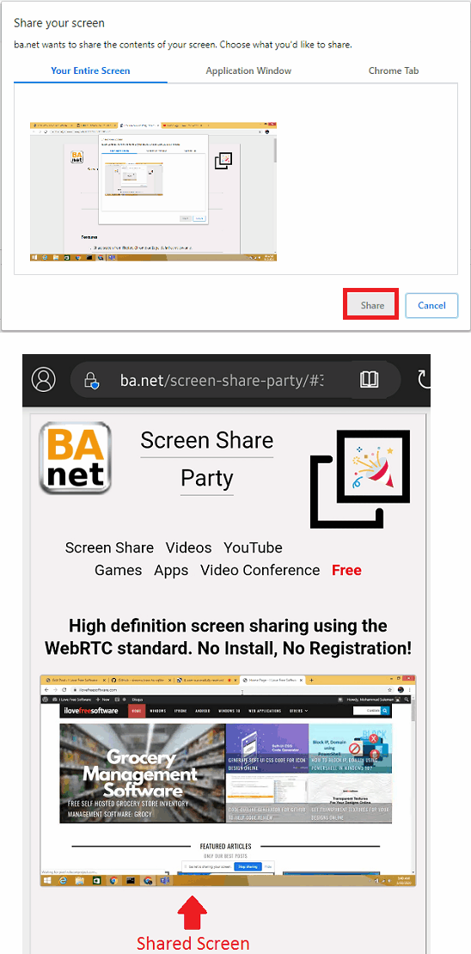Reload the page with the refresh icon

pos(424,380)
